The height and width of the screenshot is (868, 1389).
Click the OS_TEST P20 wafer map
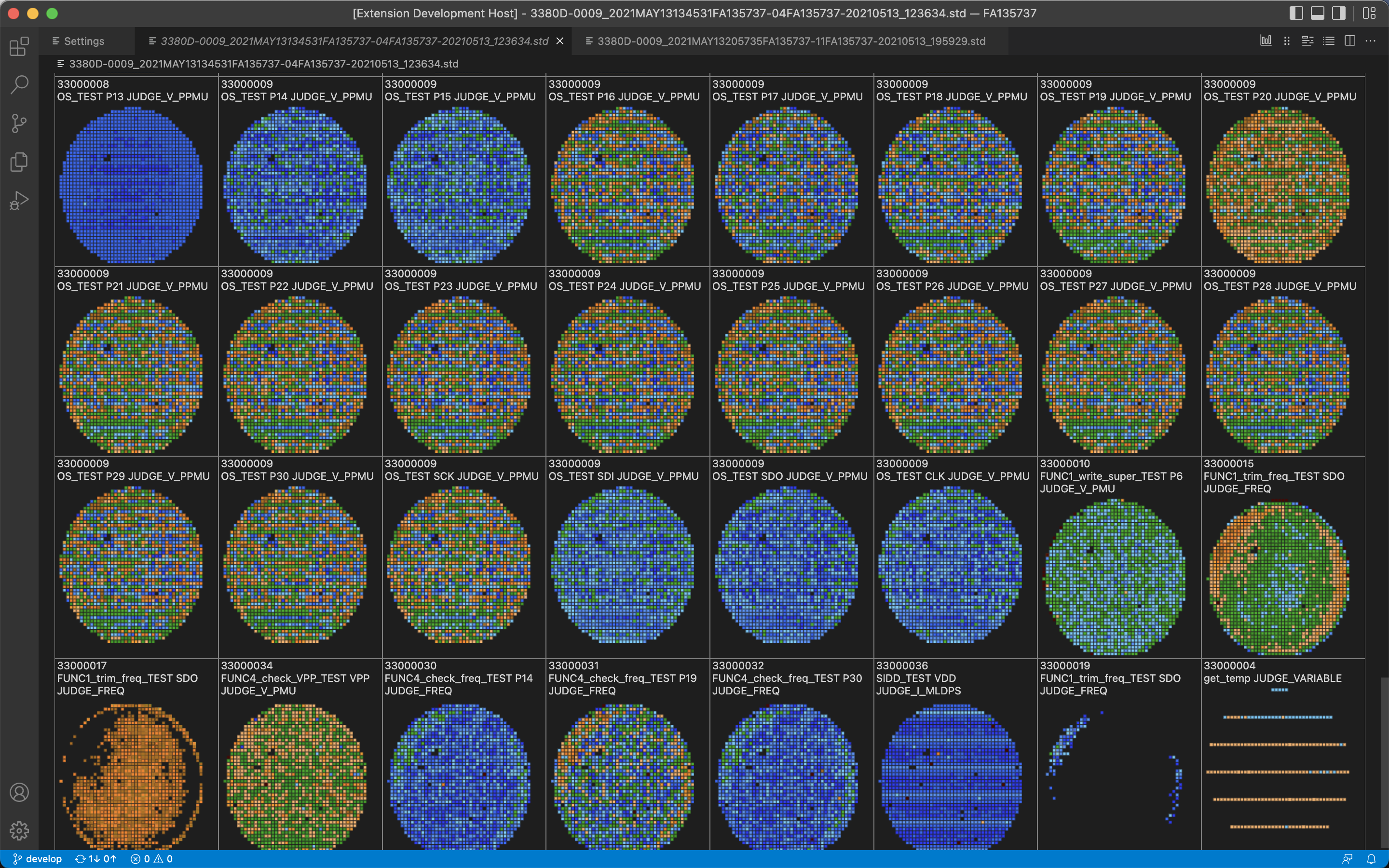(1278, 185)
